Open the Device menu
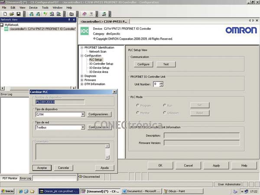The image size is (260, 195). (x=33, y=8)
